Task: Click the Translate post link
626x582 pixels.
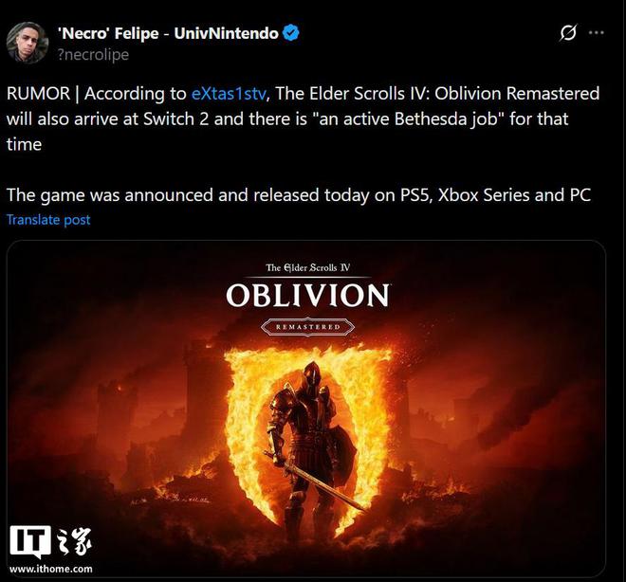Action: [x=48, y=220]
